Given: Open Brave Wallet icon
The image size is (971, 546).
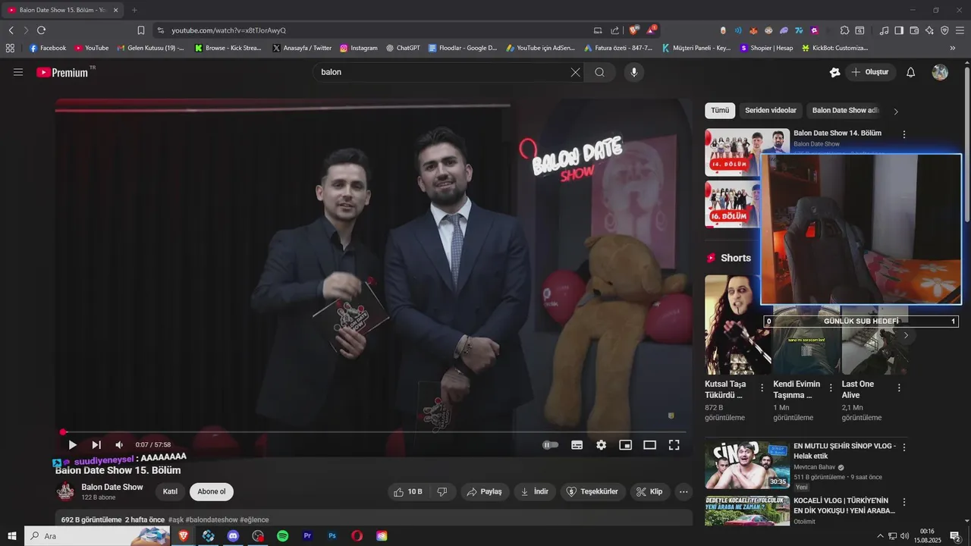Looking at the screenshot, I should tap(914, 30).
